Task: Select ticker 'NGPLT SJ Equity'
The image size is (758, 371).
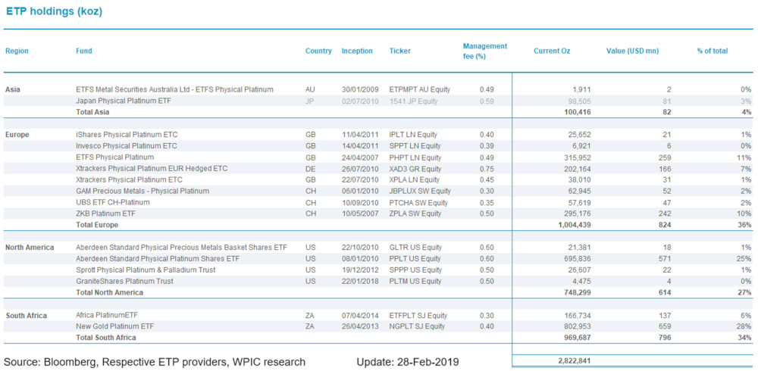Action: [x=417, y=326]
